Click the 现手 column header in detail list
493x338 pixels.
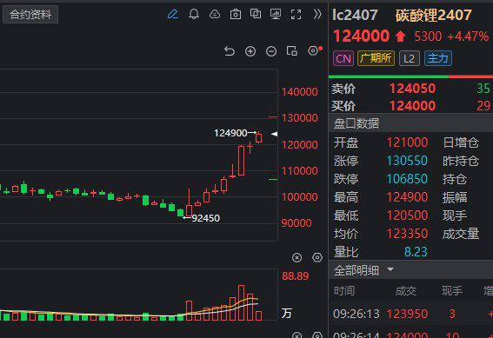(452, 291)
